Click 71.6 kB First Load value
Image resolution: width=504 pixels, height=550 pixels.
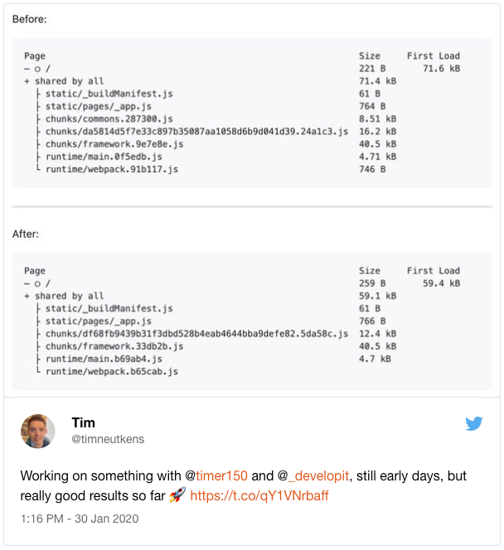441,69
